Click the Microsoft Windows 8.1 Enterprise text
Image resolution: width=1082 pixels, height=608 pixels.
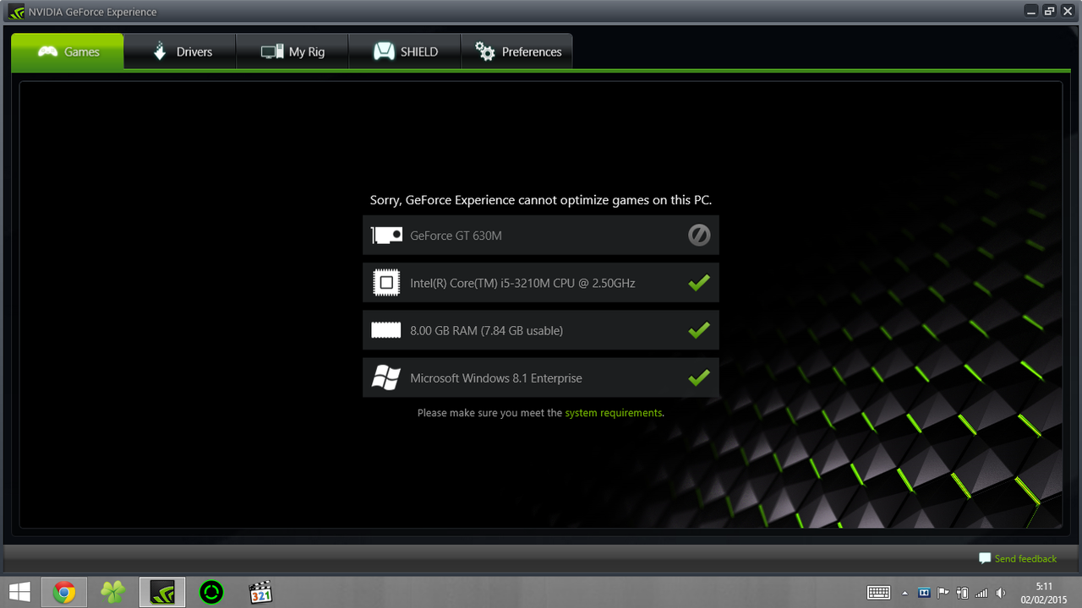(x=496, y=378)
